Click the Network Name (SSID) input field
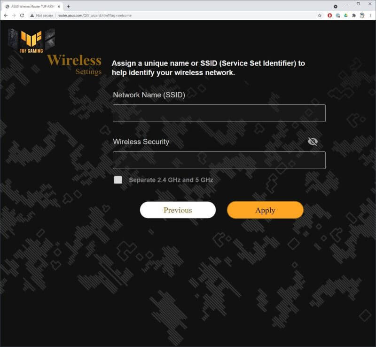Screen dimensions: 376x347 (x=219, y=113)
